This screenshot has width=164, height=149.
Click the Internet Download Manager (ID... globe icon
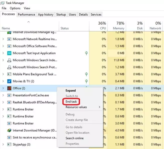[9, 130]
